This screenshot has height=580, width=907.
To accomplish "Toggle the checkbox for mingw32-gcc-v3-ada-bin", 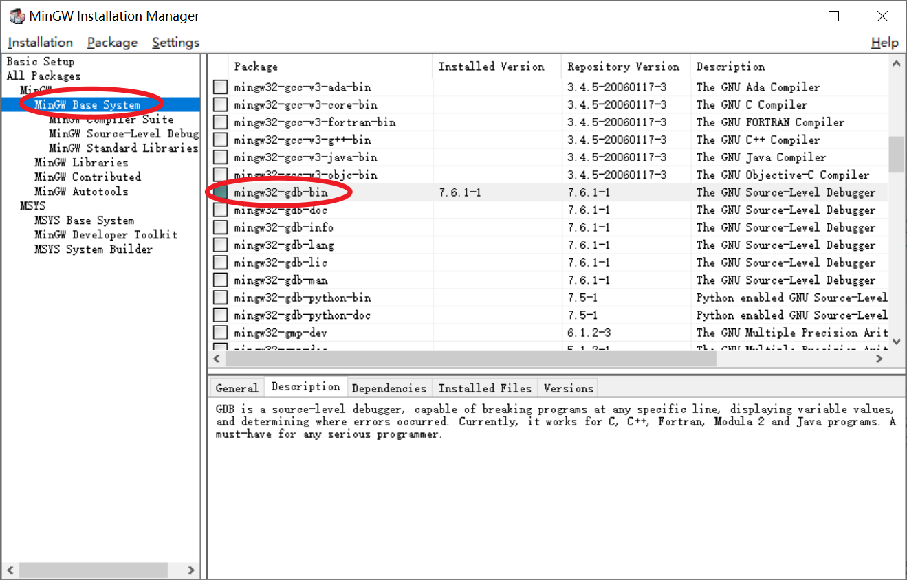I will click(x=220, y=87).
